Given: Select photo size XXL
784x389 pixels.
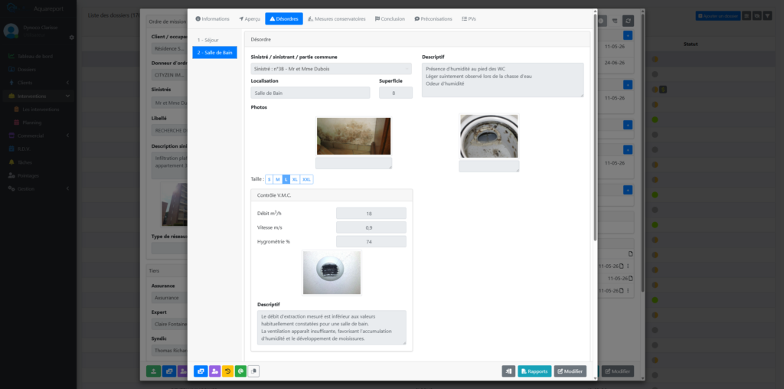Looking at the screenshot, I should coord(306,179).
